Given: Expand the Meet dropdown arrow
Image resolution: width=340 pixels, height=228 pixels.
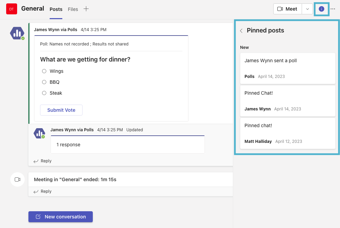Looking at the screenshot, I should [307, 9].
